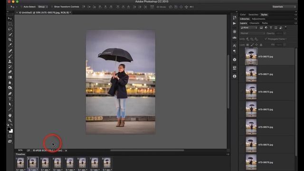Filter layers by smart objects

(x=281, y=28)
